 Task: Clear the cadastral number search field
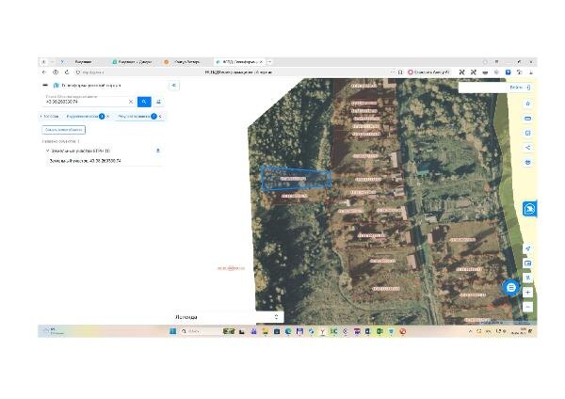click(x=131, y=102)
